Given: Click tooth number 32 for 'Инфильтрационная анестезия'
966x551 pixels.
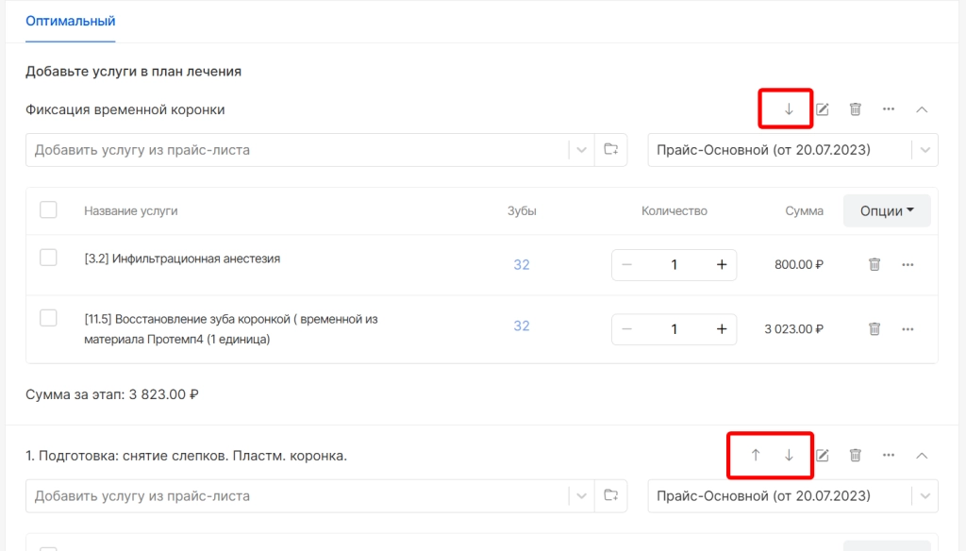Looking at the screenshot, I should (522, 264).
